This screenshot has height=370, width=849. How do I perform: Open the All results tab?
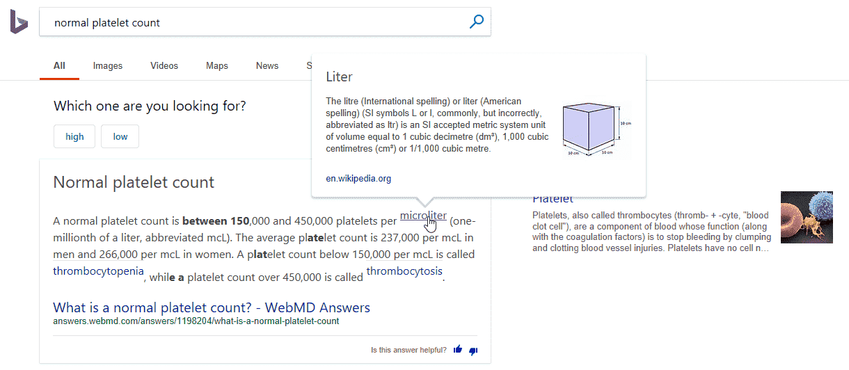tap(59, 65)
